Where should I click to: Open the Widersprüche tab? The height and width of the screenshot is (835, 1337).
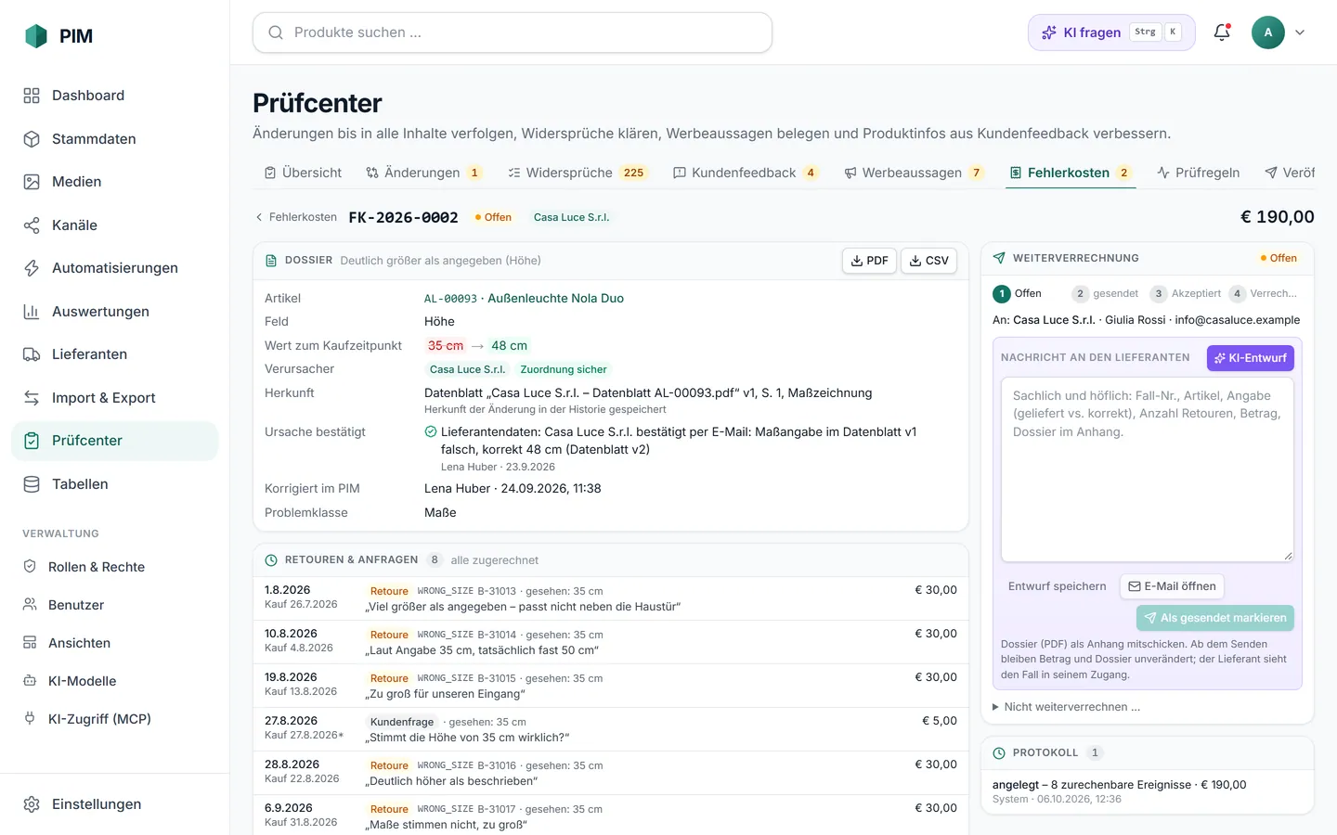[578, 173]
